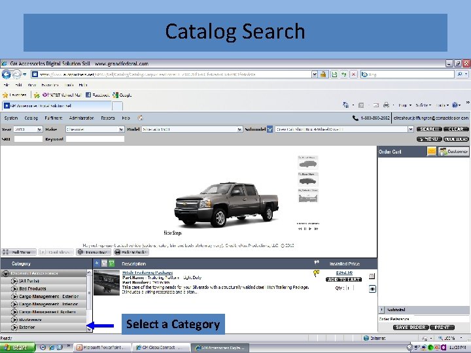Click the slideshow play control under thumbnails

[x=311, y=229]
